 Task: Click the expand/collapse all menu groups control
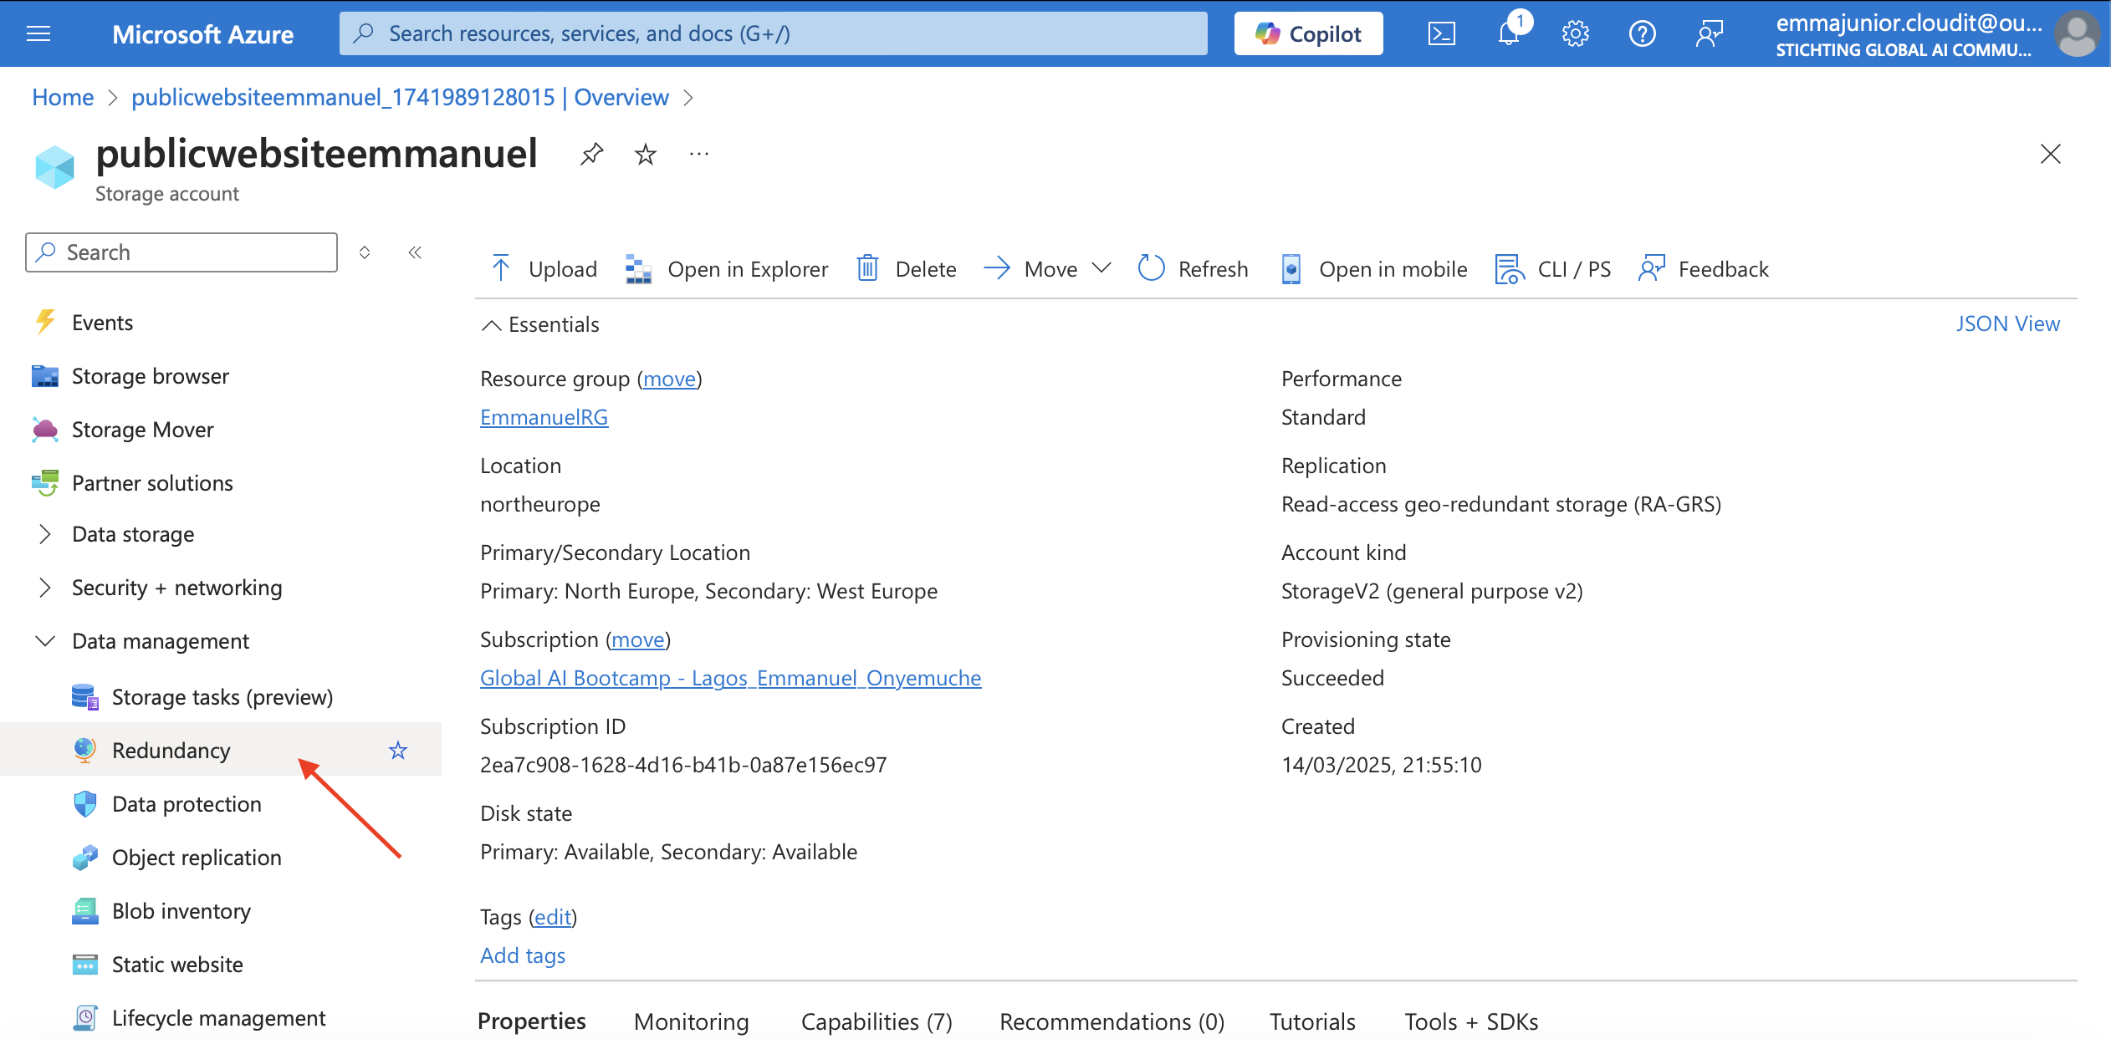(364, 252)
